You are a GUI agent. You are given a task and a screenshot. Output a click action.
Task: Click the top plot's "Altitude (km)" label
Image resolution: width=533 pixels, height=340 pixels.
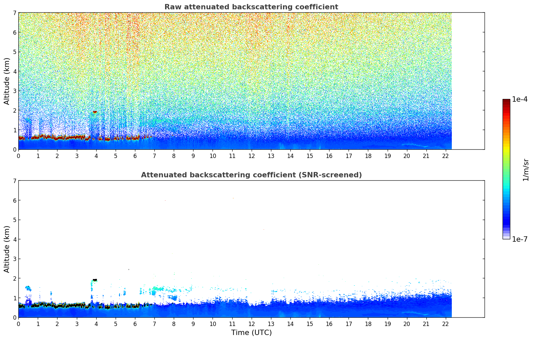coord(7,81)
